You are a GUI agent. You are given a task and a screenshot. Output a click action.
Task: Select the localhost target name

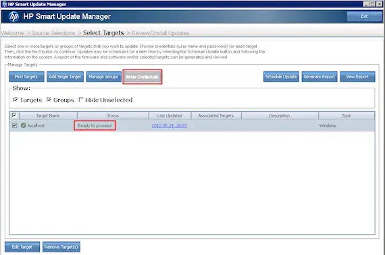pyautogui.click(x=36, y=125)
